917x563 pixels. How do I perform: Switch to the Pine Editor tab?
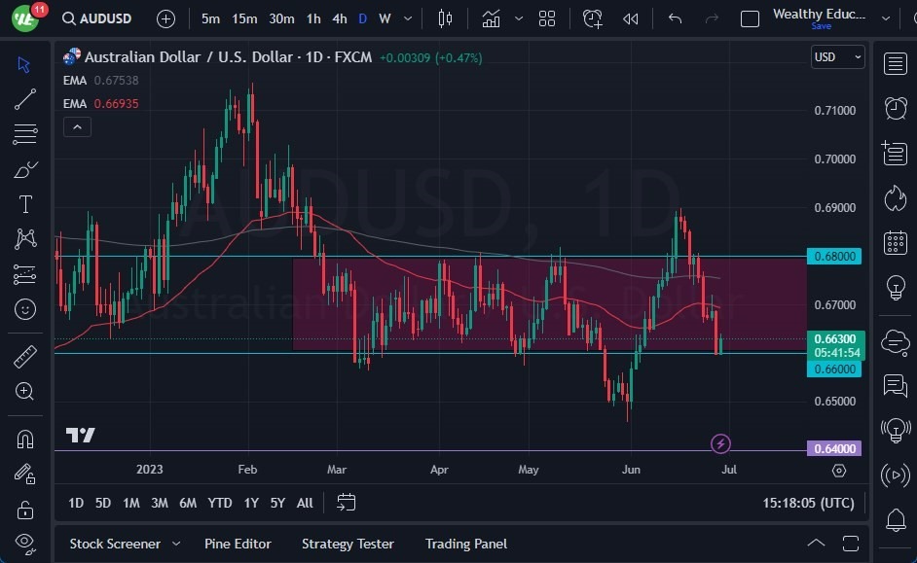[238, 544]
